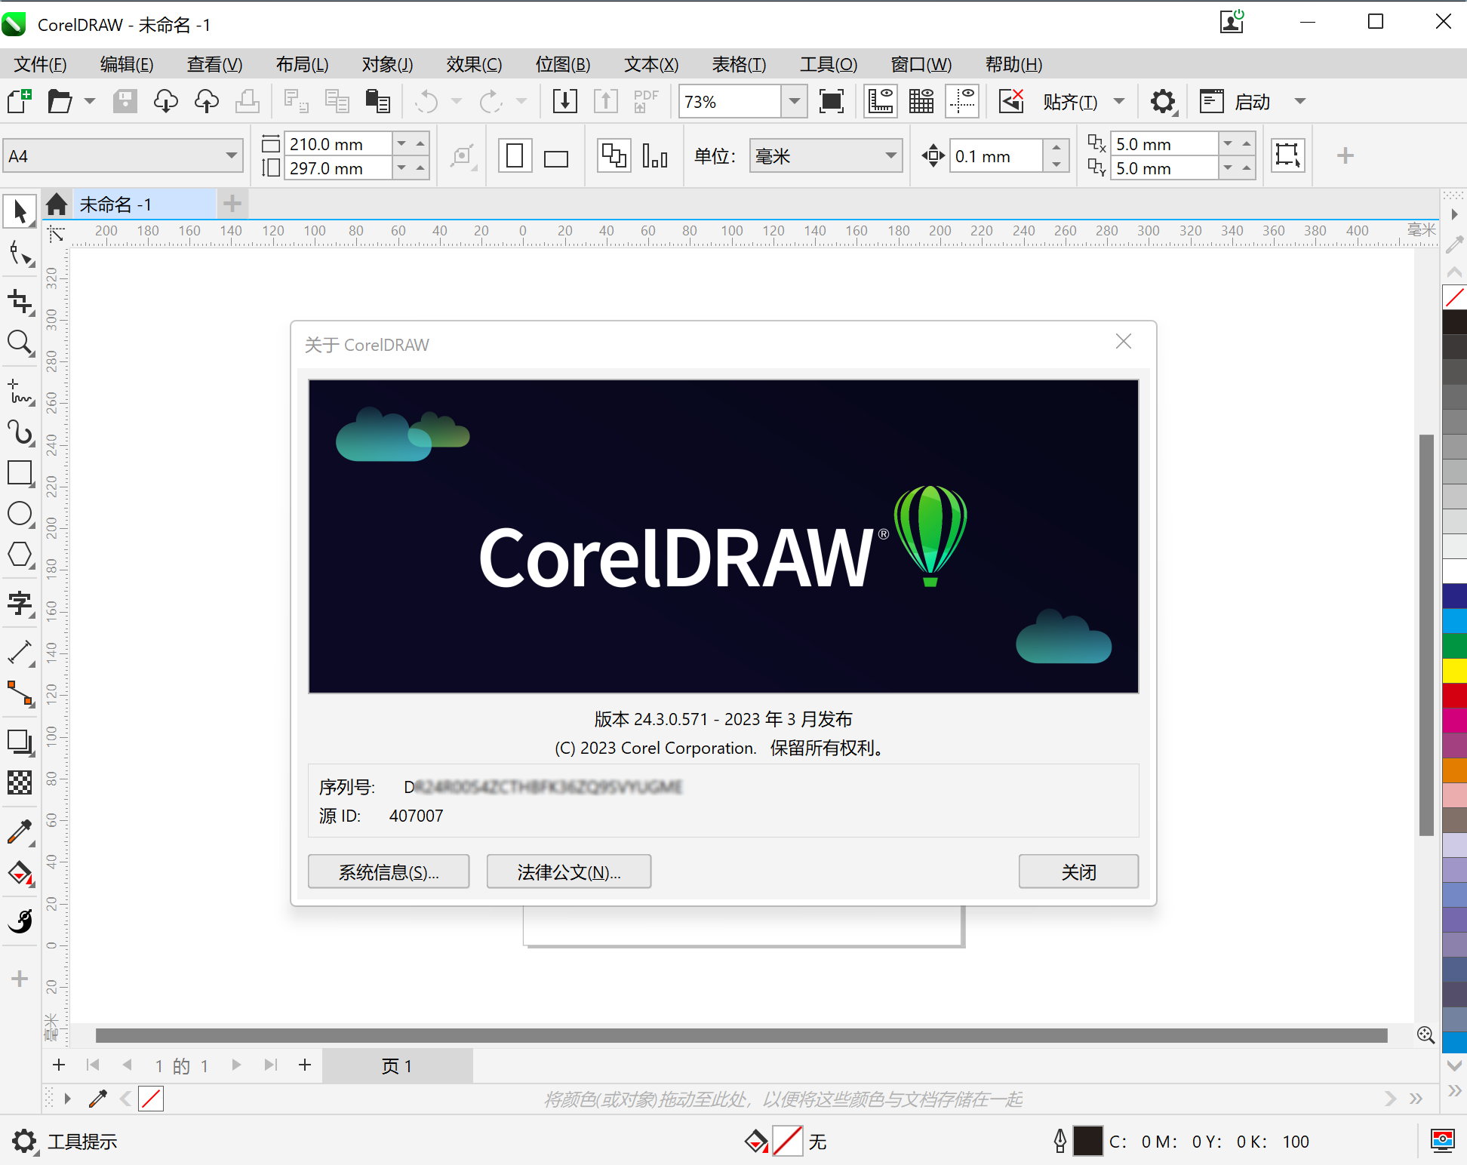This screenshot has height=1165, width=1467.
Task: Select the Artistic Media tool
Action: click(20, 433)
